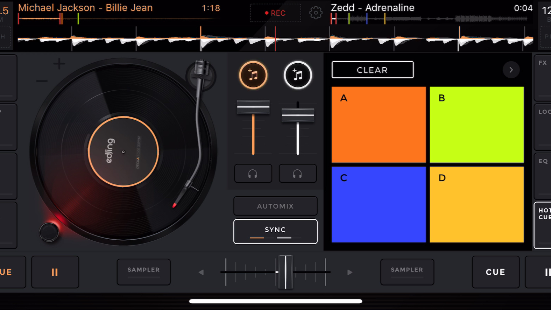Viewport: 551px width, 310px height.
Task: Go to the next hot cue page
Action: pos(511,70)
